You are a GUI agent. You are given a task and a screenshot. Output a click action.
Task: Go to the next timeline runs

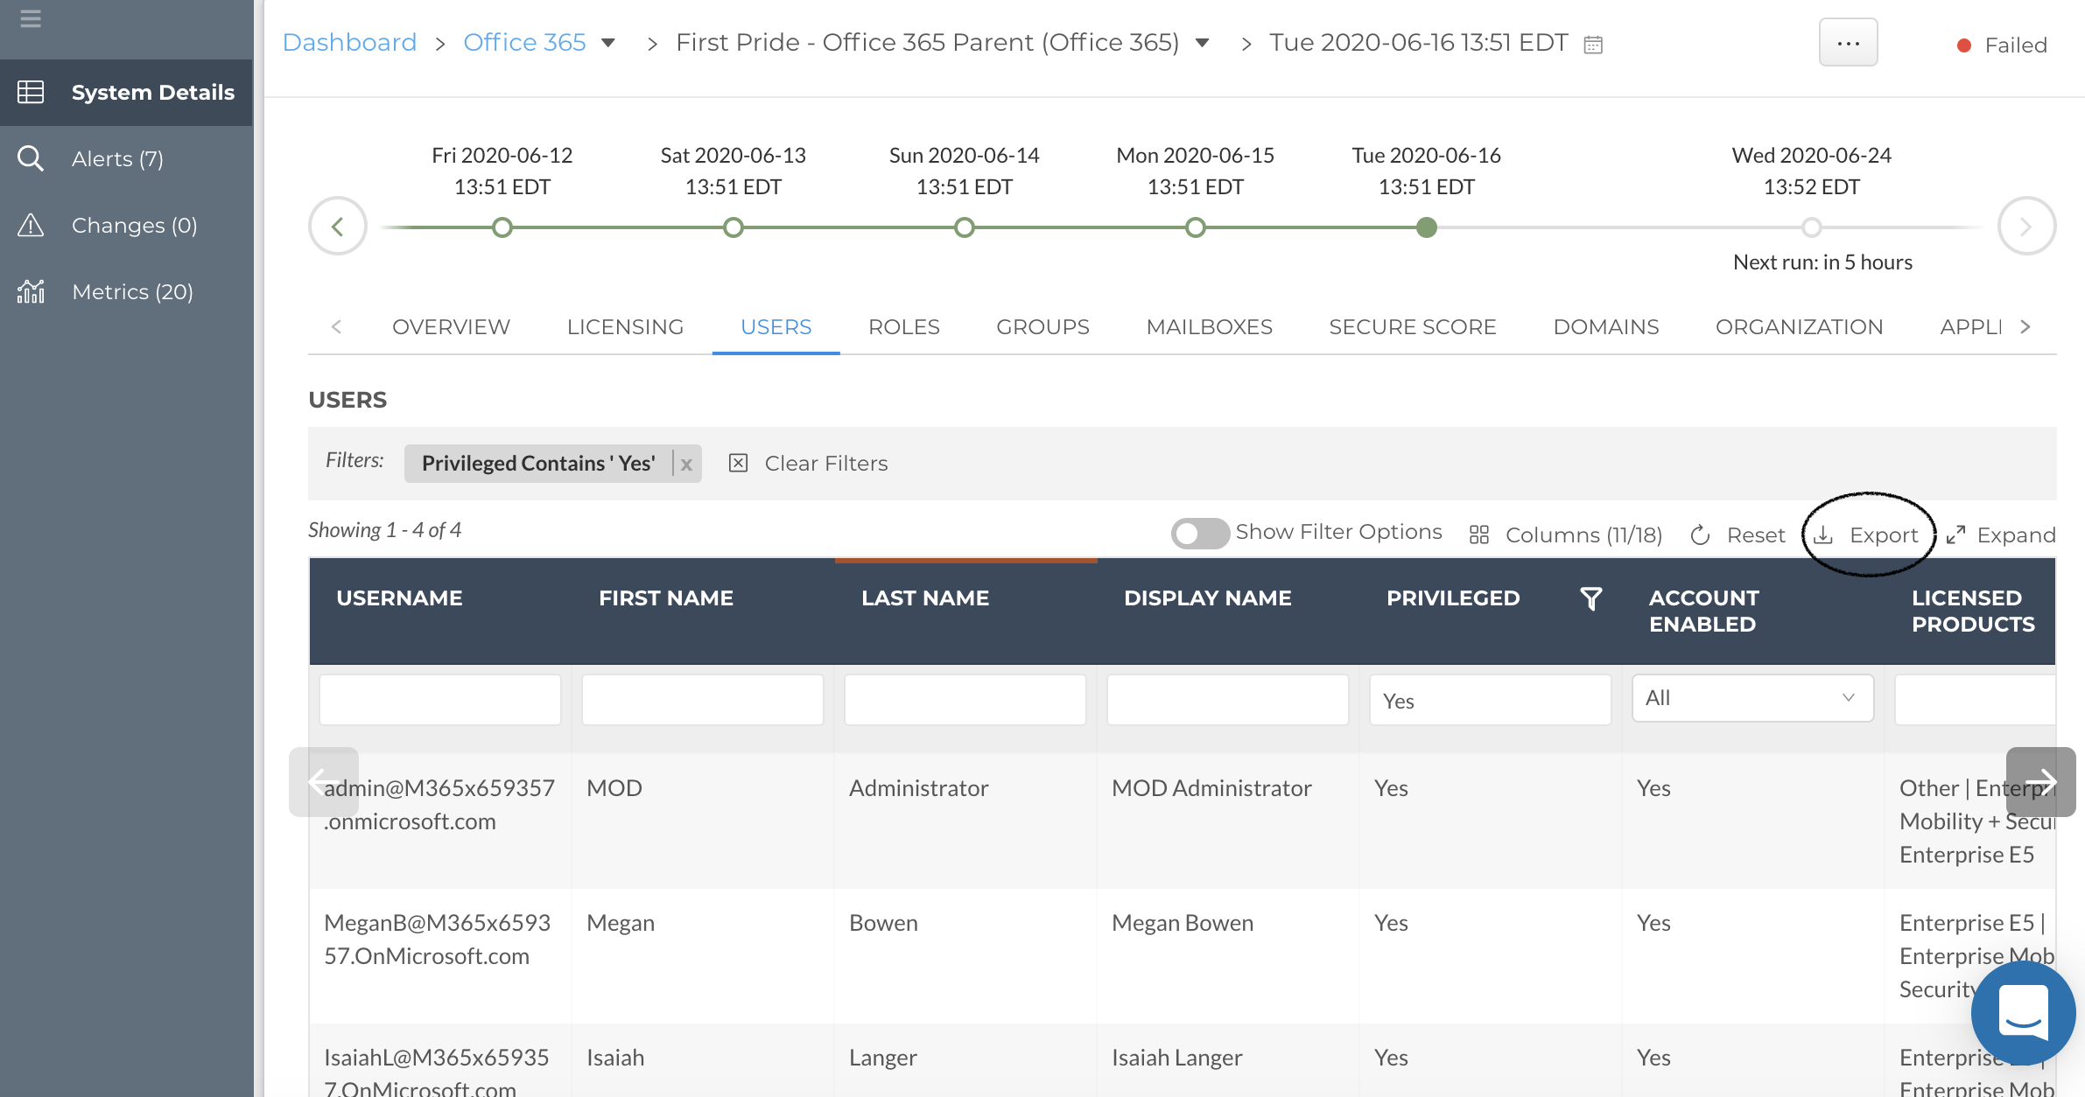click(x=2026, y=227)
